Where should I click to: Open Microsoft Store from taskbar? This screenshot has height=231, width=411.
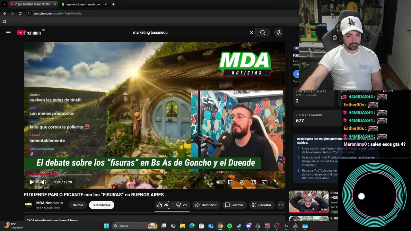[x=201, y=226]
